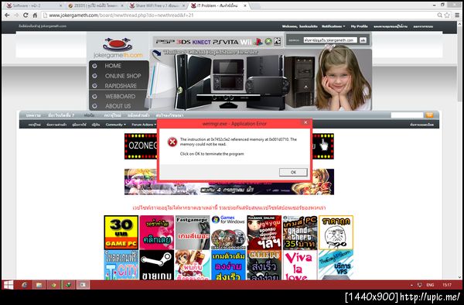The height and width of the screenshot is (305, 464).
Task: Click the forum navbar search field
Action: coord(408,115)
